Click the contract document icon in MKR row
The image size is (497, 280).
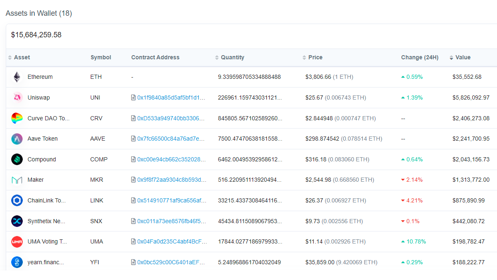pyautogui.click(x=133, y=180)
